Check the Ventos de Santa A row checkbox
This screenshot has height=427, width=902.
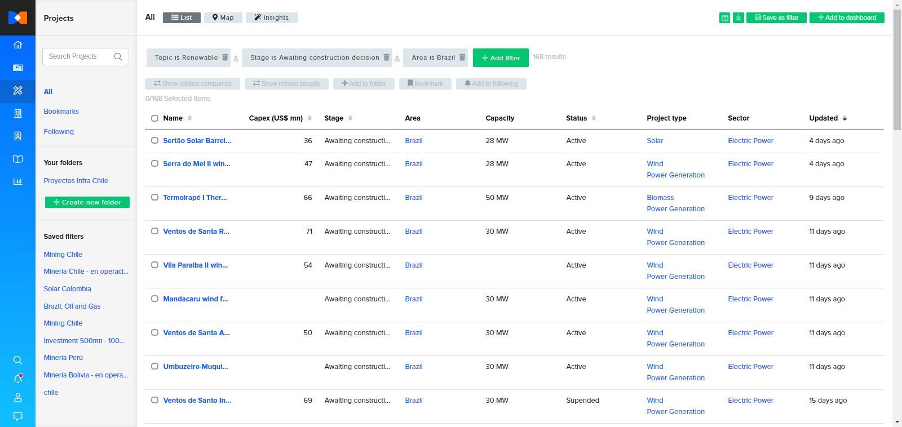point(154,333)
